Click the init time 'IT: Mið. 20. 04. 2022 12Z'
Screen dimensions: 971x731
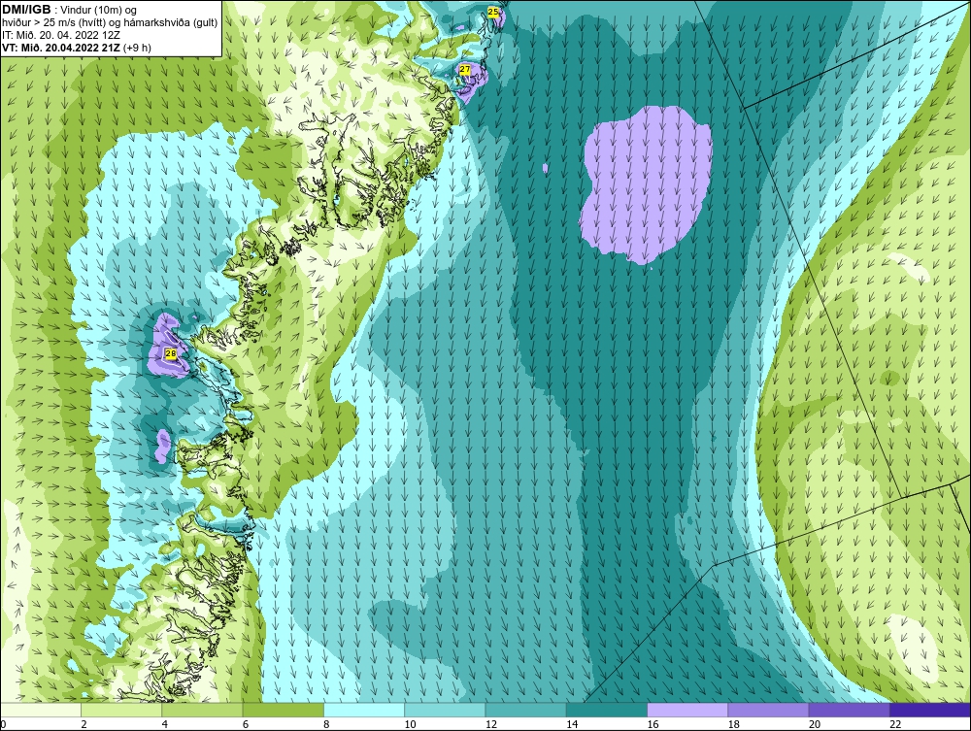pyautogui.click(x=60, y=35)
